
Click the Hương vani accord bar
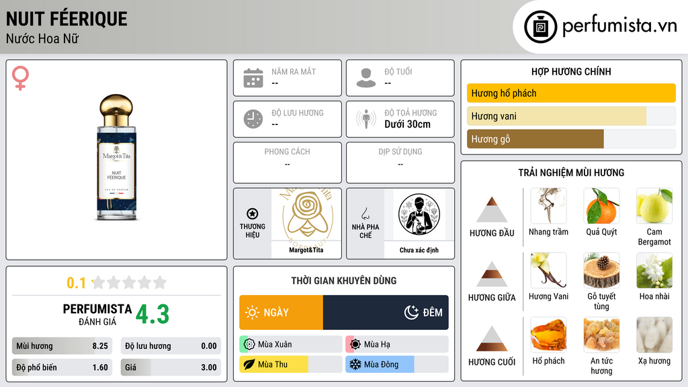pos(571,116)
